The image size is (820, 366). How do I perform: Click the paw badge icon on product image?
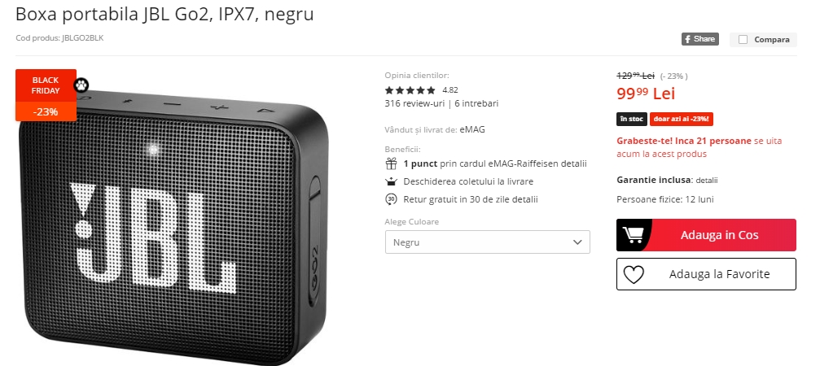tap(81, 85)
